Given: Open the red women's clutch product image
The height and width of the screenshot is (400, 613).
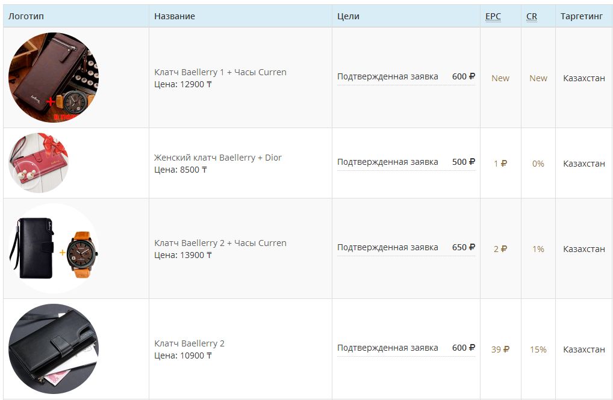Looking at the screenshot, I should [x=39, y=163].
